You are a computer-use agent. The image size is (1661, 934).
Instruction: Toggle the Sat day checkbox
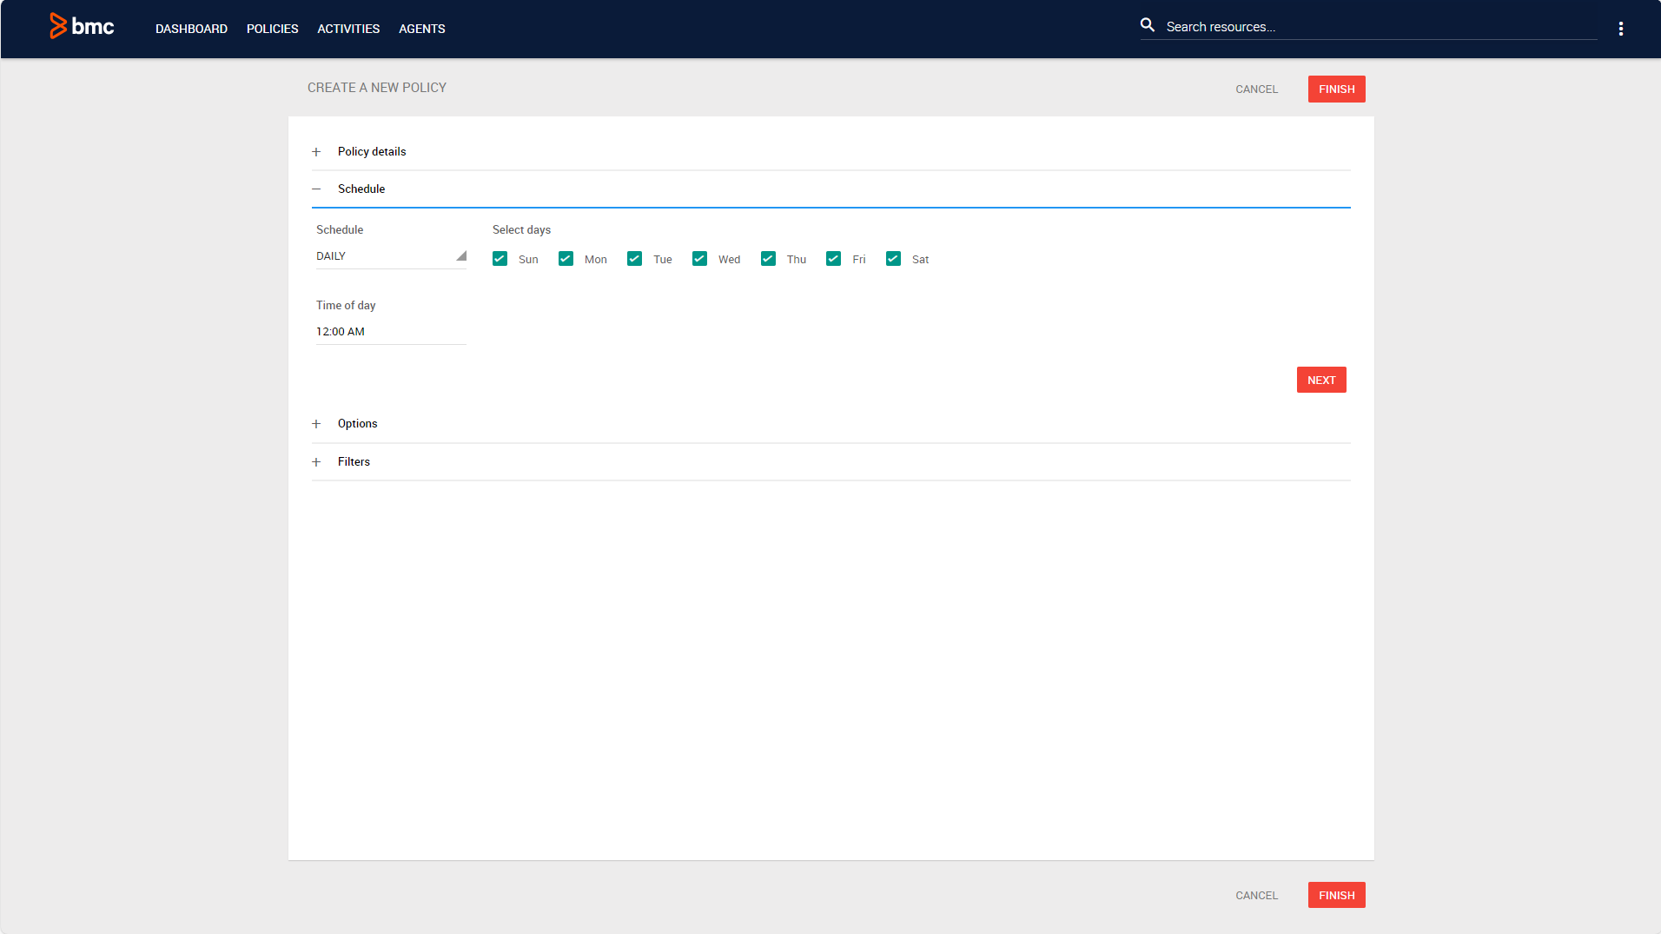[x=893, y=258]
